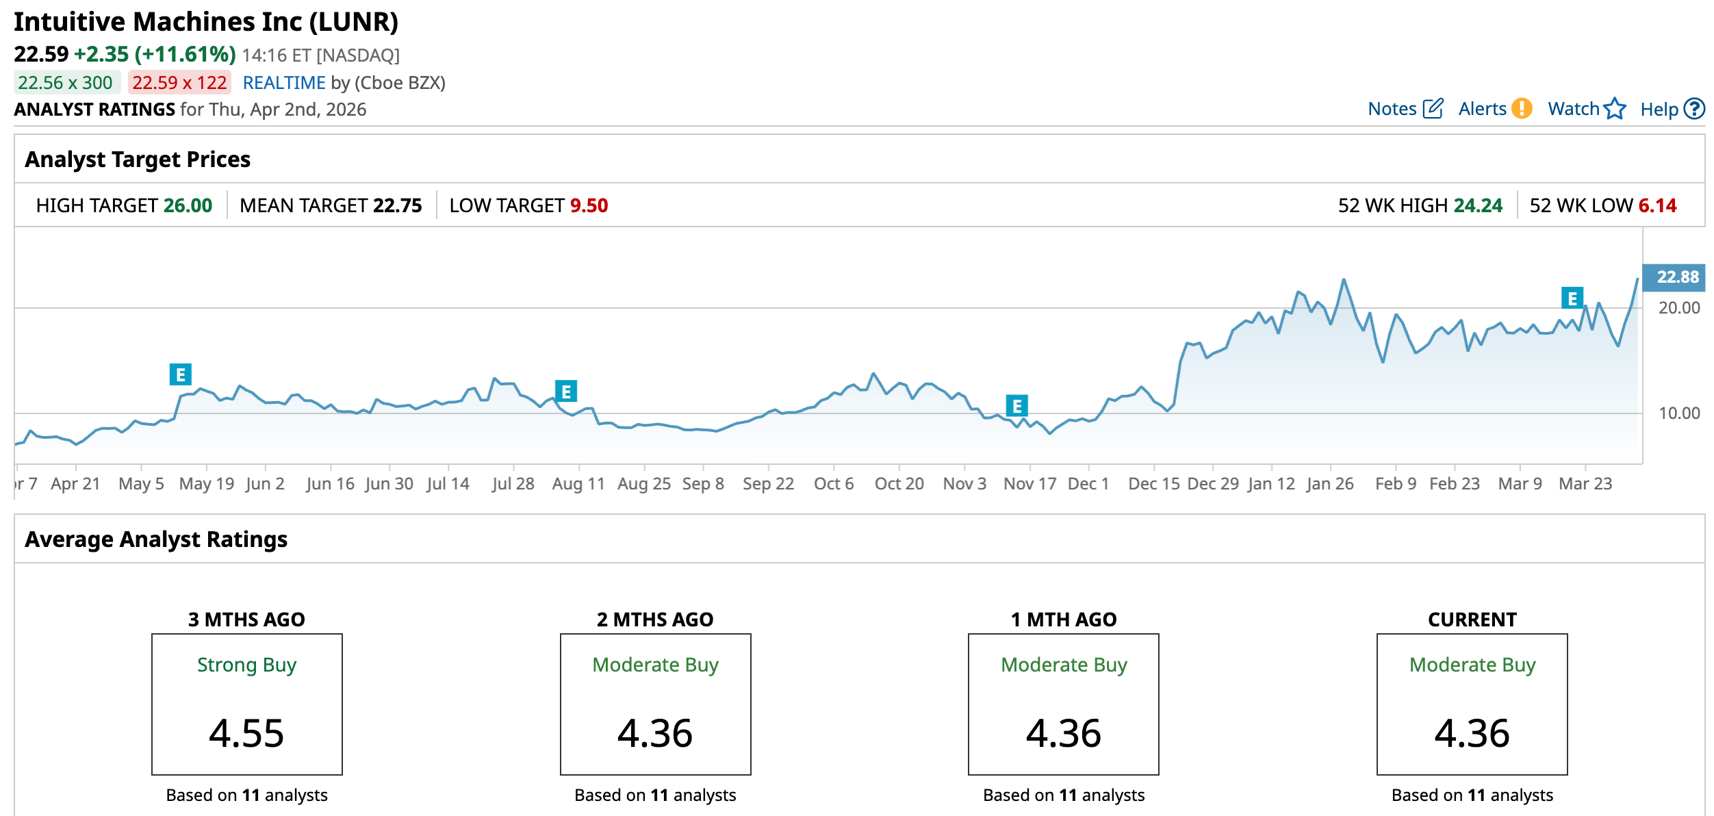Open the Help question mark icon
Viewport: 1714px width, 816px height.
coord(1694,109)
